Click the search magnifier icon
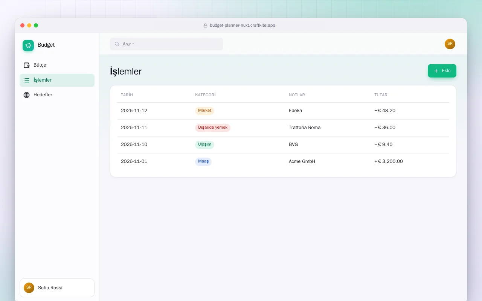Screen dimensions: 482x301 point(117,44)
